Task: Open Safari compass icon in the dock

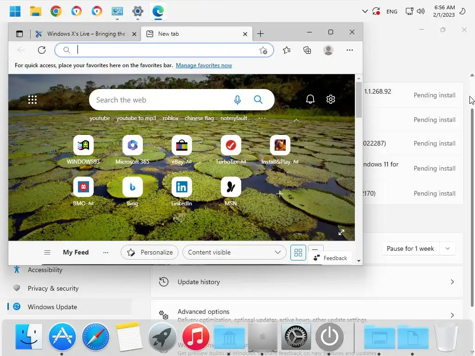Action: click(x=96, y=337)
